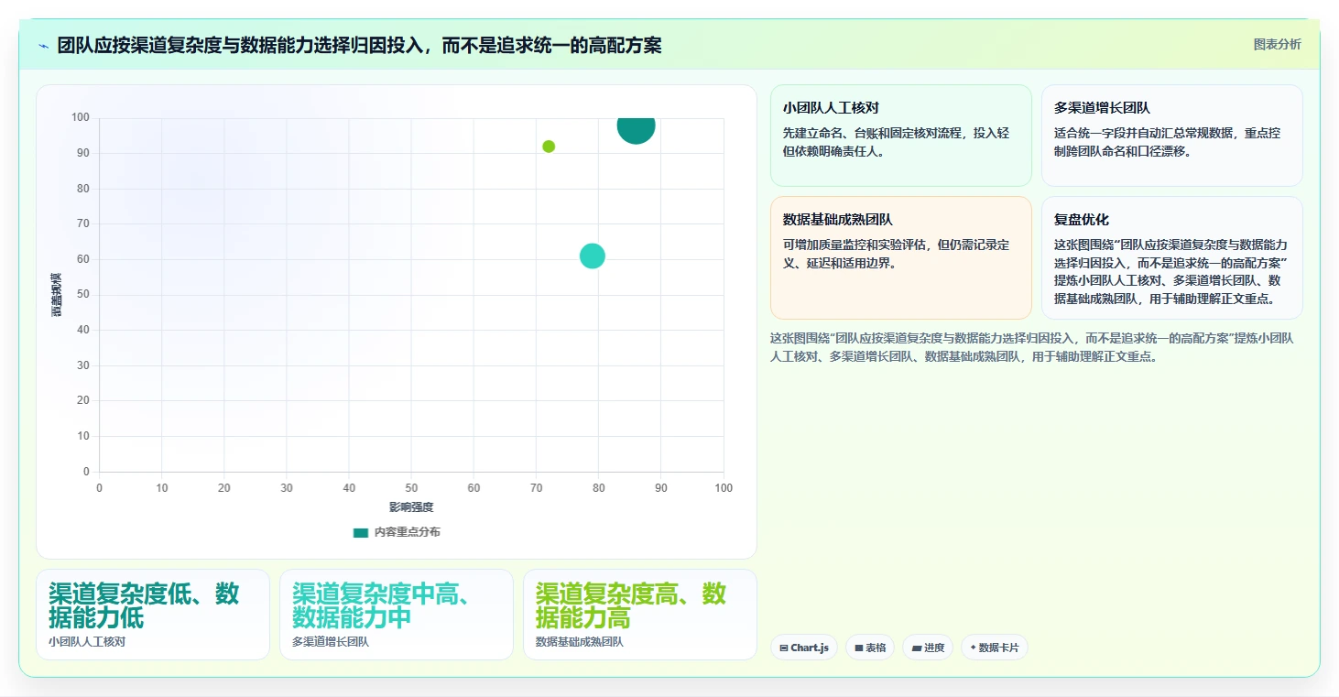
Task: Click the x-axis tick label 50
Action: point(411,488)
